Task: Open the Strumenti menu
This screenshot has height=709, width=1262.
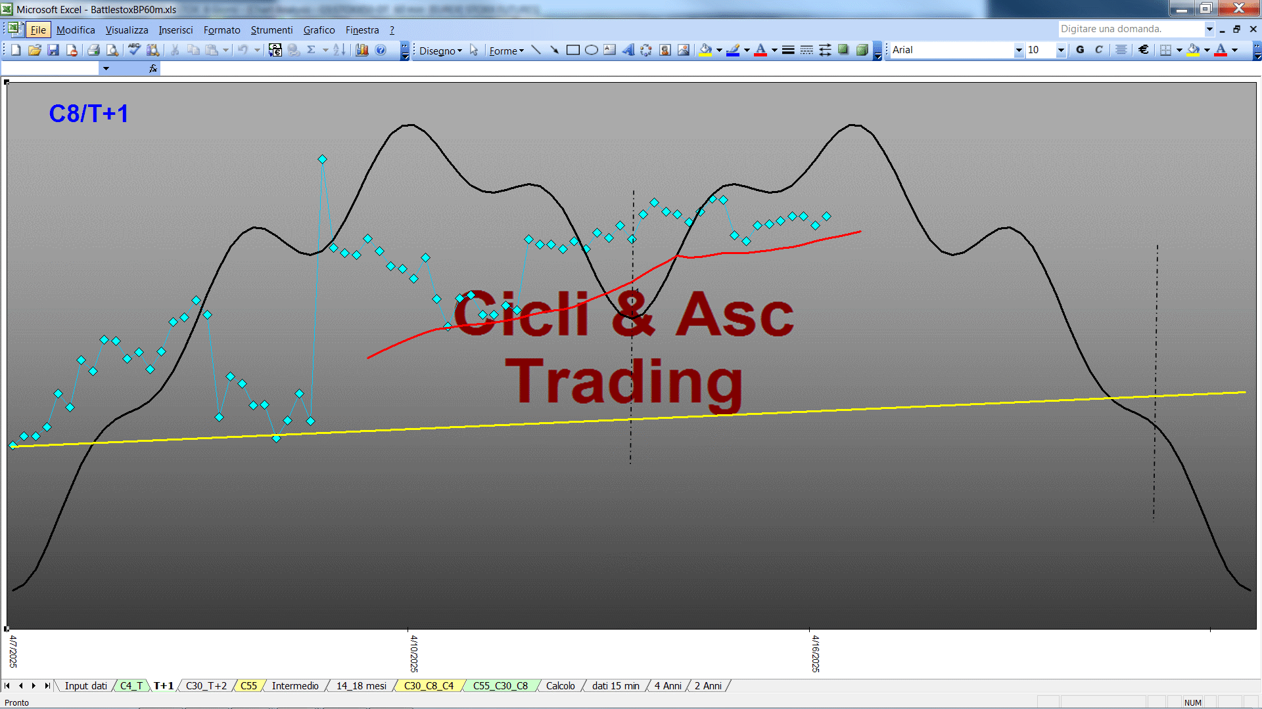Action: tap(271, 30)
